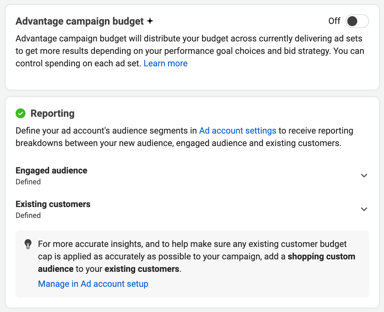Open Manage in Ad account setup link
384x312 pixels.
click(x=93, y=284)
